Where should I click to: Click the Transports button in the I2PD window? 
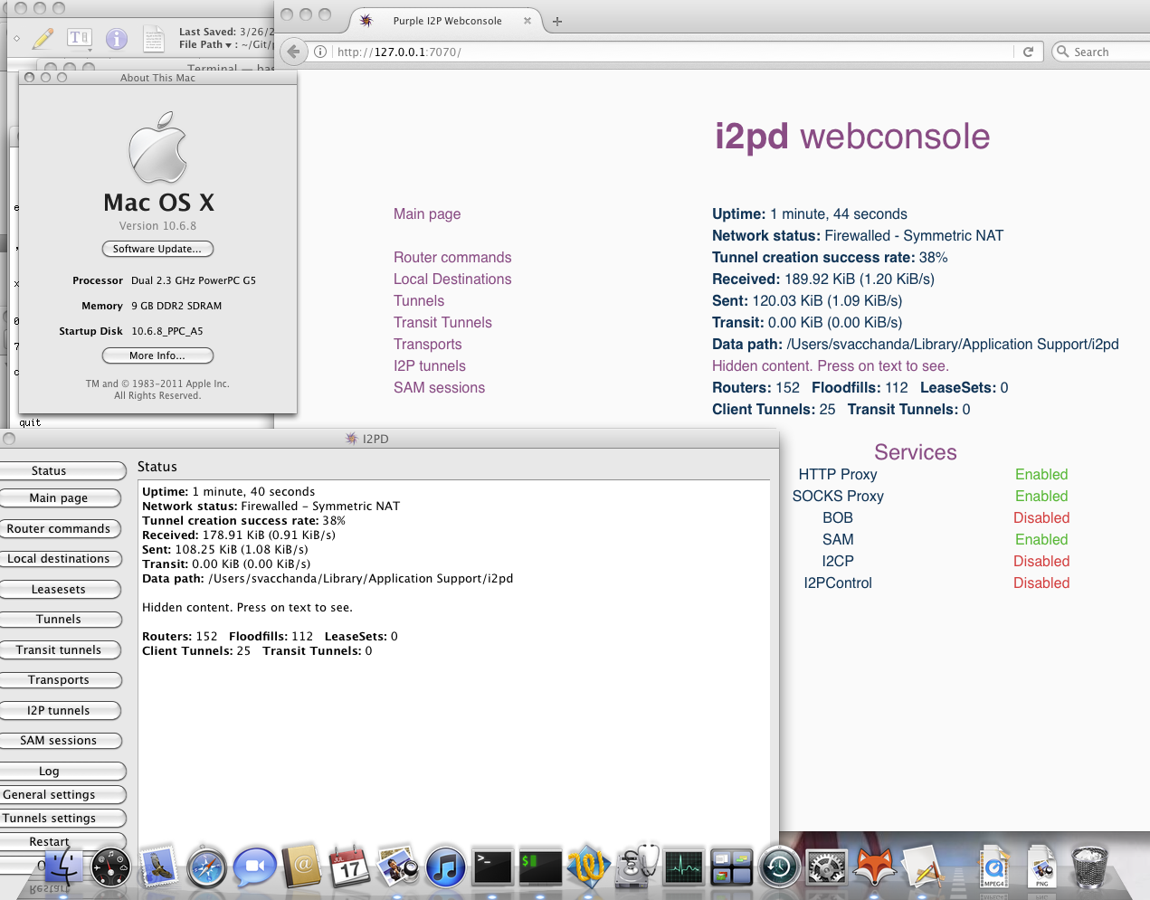59,679
